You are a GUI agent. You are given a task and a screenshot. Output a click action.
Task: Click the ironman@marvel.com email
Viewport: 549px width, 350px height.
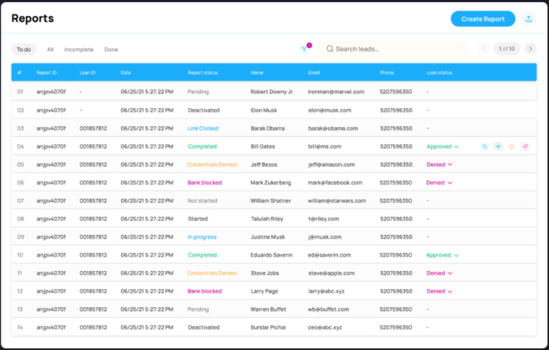coord(336,92)
